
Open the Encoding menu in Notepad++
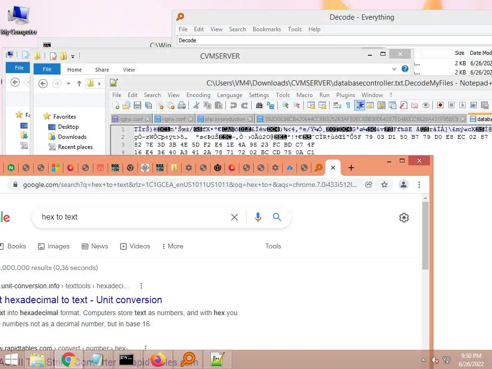point(198,95)
